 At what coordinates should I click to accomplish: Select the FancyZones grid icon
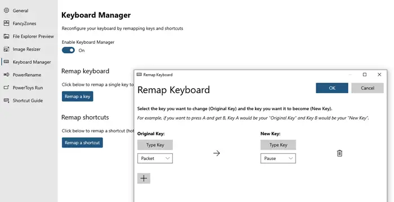tap(7, 24)
